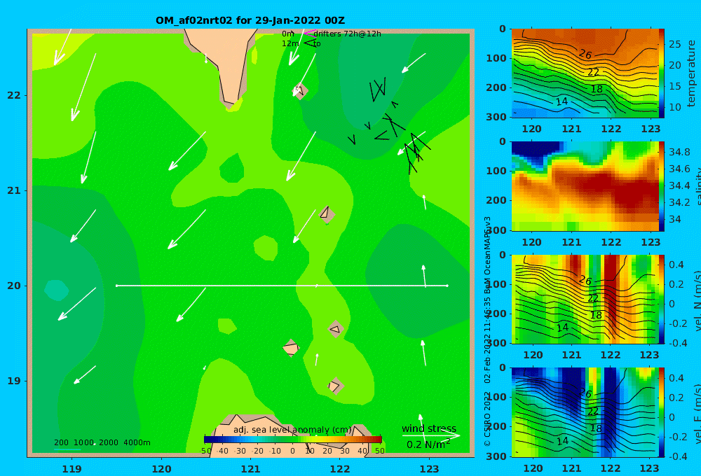Click the '12m' legend depth label
This screenshot has width=701, height=476.
click(x=290, y=44)
